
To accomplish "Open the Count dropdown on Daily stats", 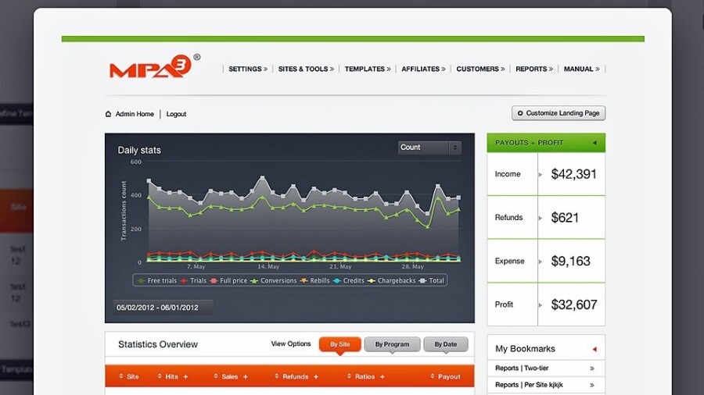I will point(429,148).
